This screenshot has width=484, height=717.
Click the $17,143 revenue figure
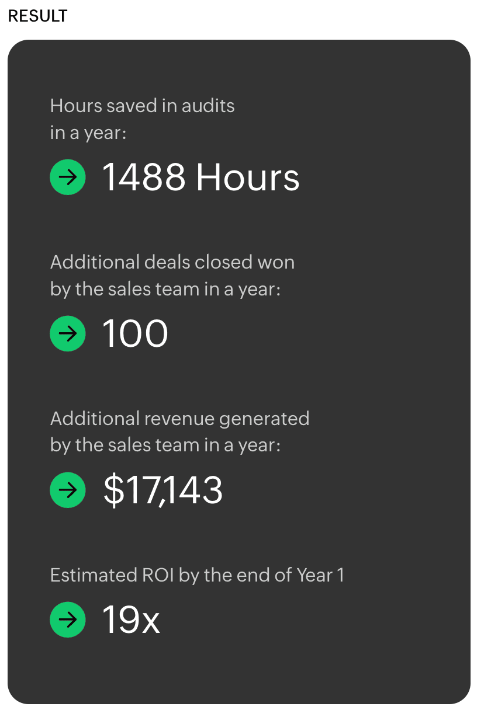[163, 490]
